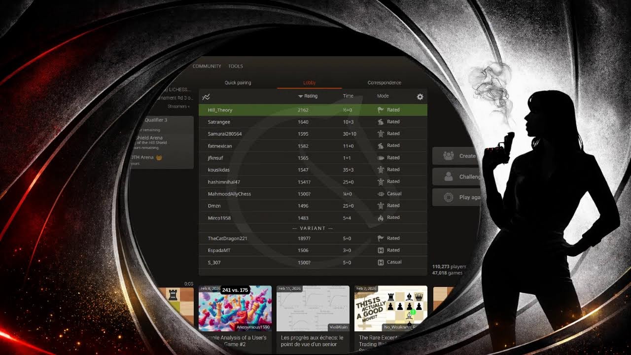This screenshot has width=631, height=355.
Task: Join EspadaMT's variant seek
Action: [x=313, y=250]
